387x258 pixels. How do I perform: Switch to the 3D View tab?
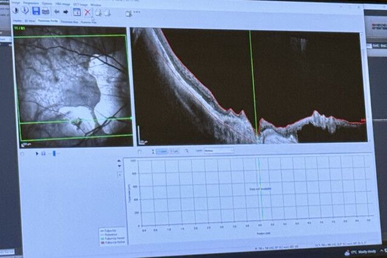pyautogui.click(x=30, y=21)
